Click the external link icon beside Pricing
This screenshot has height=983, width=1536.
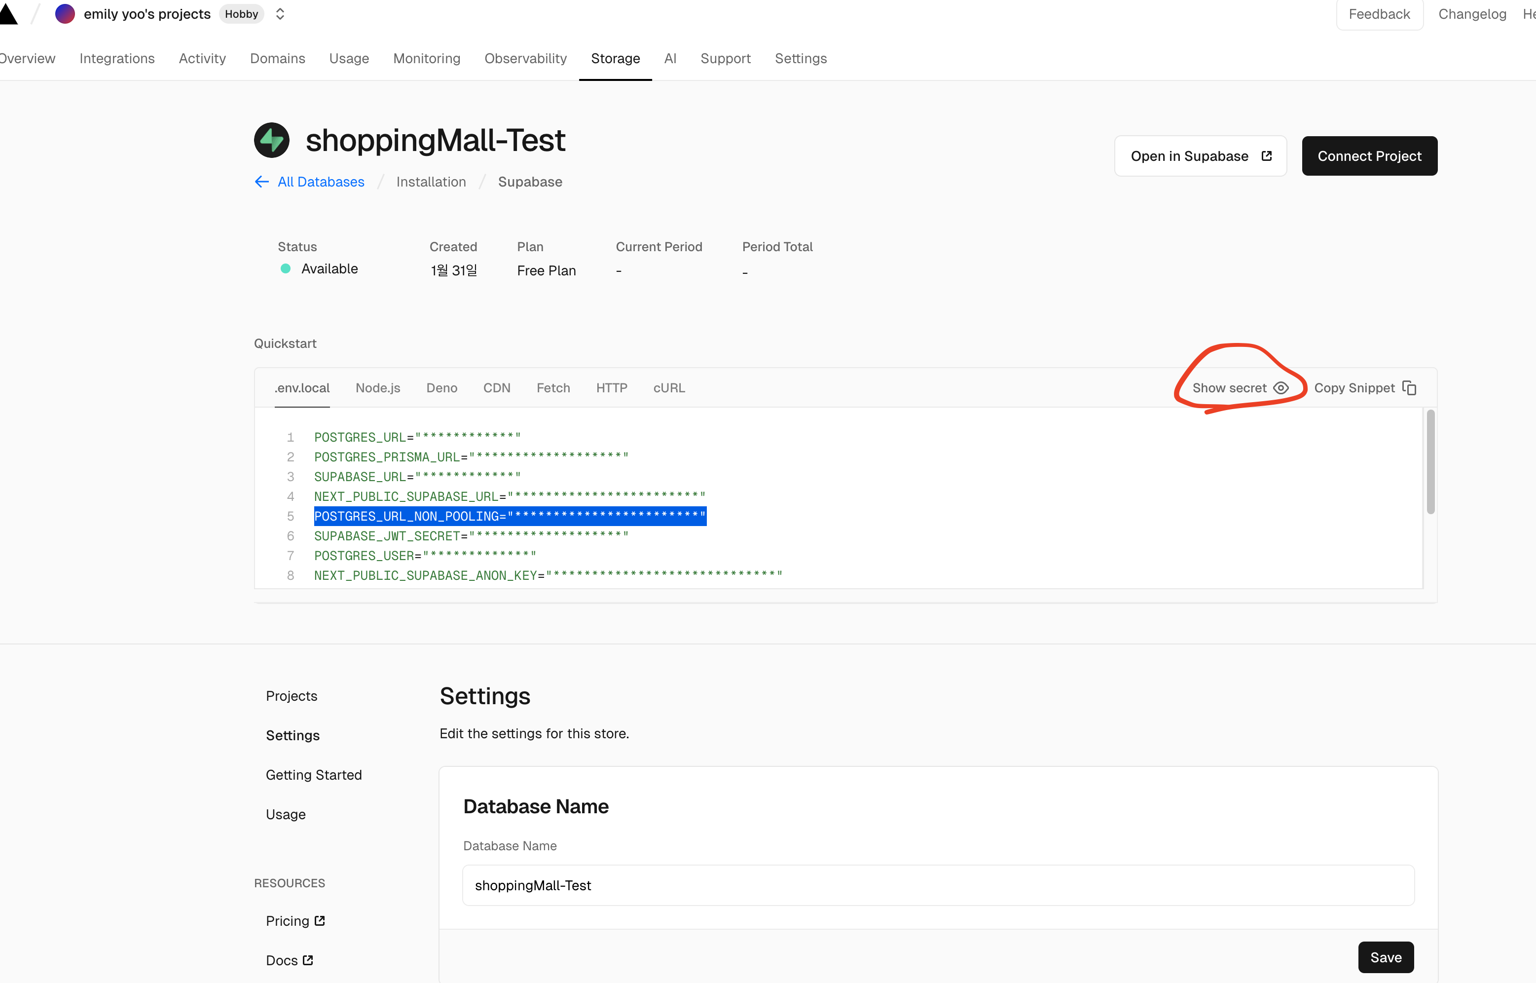point(320,920)
